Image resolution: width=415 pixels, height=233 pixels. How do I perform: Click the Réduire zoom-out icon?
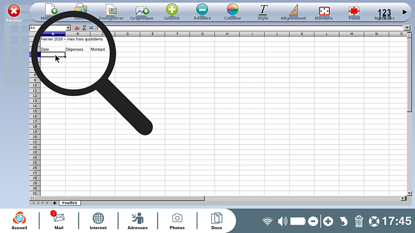point(202,12)
